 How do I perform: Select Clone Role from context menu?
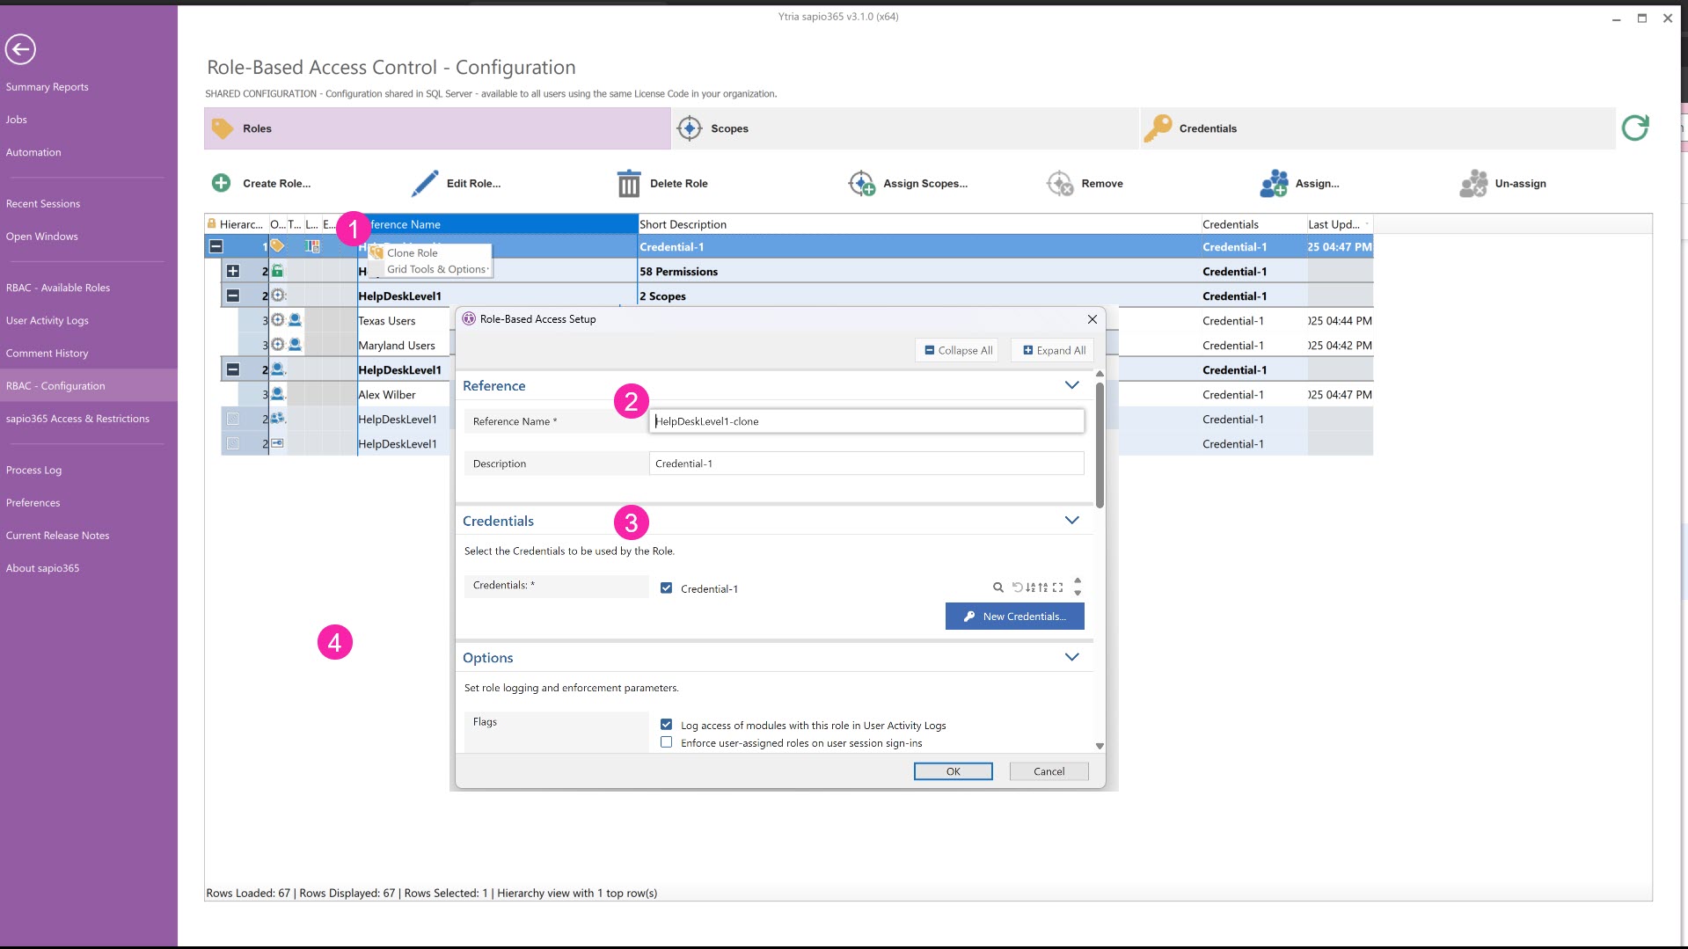tap(412, 252)
